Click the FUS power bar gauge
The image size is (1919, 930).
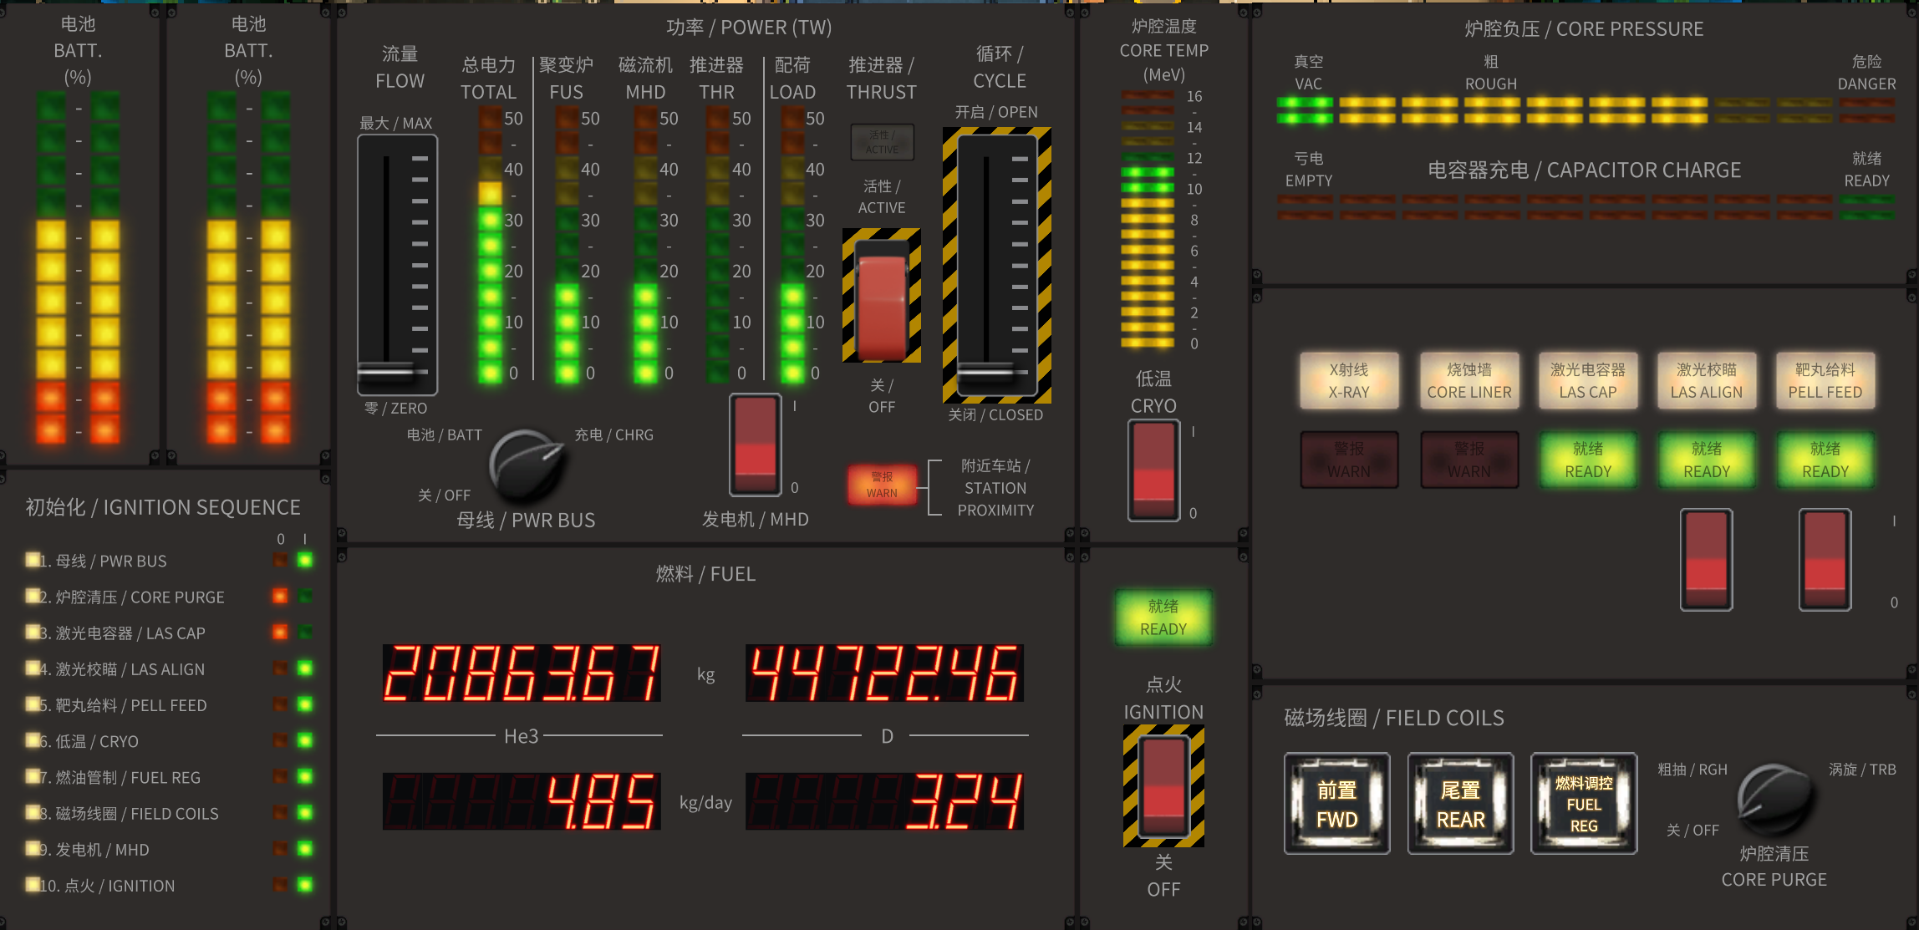click(x=568, y=245)
